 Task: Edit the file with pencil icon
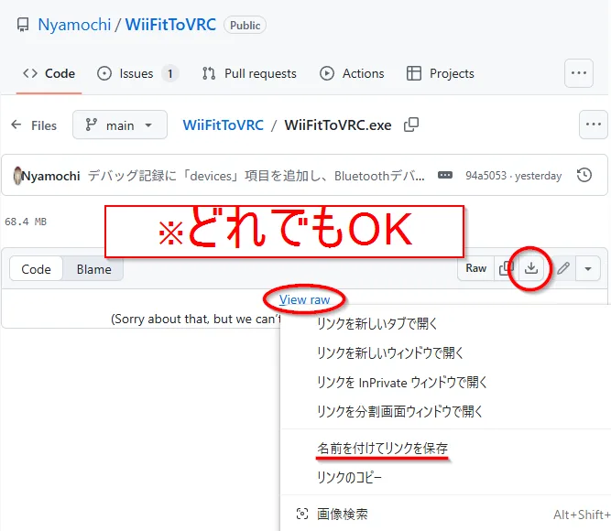563,268
